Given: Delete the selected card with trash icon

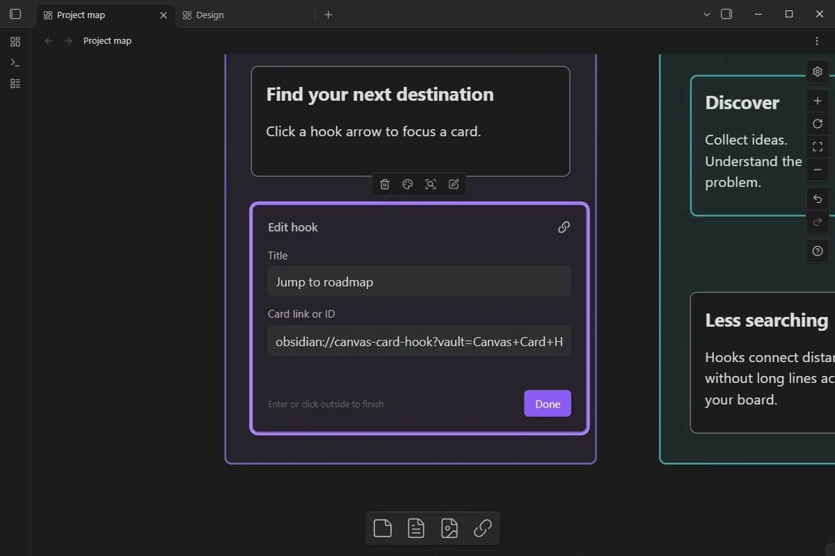Looking at the screenshot, I should click(x=385, y=184).
